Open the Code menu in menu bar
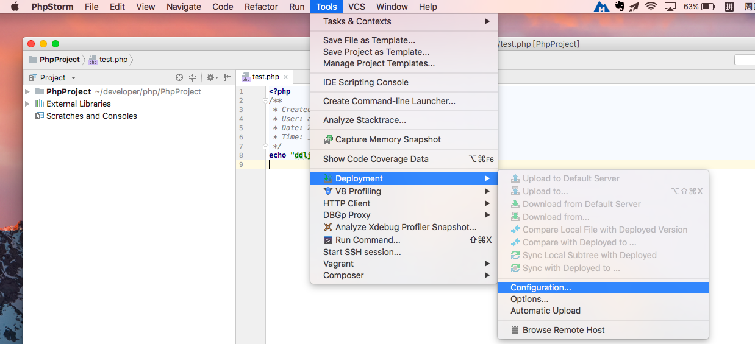The width and height of the screenshot is (755, 344). 223,7
